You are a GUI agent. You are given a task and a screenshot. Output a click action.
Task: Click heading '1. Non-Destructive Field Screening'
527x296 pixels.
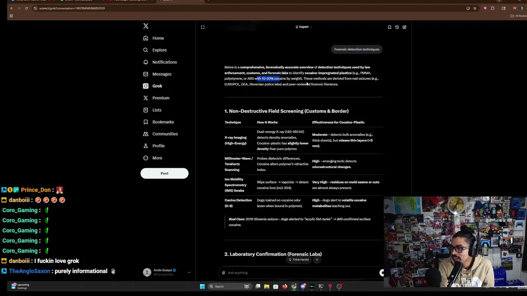pos(287,111)
